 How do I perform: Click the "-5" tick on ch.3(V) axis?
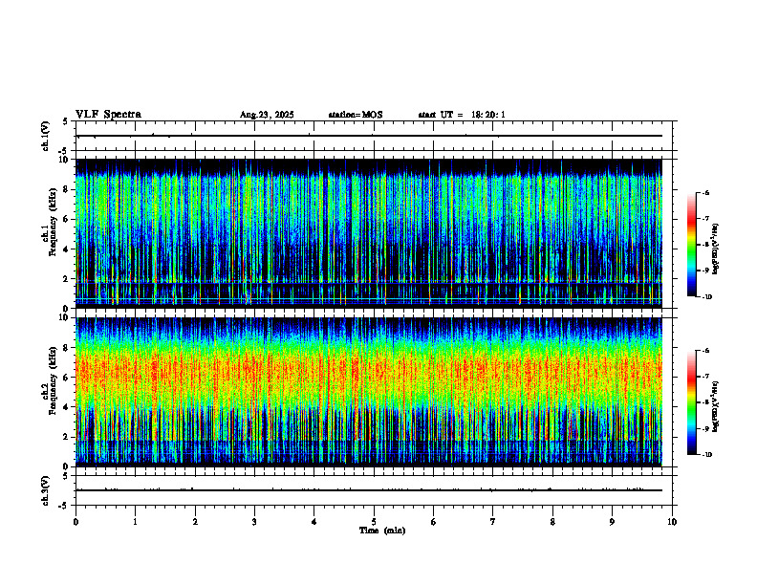pyautogui.click(x=64, y=506)
